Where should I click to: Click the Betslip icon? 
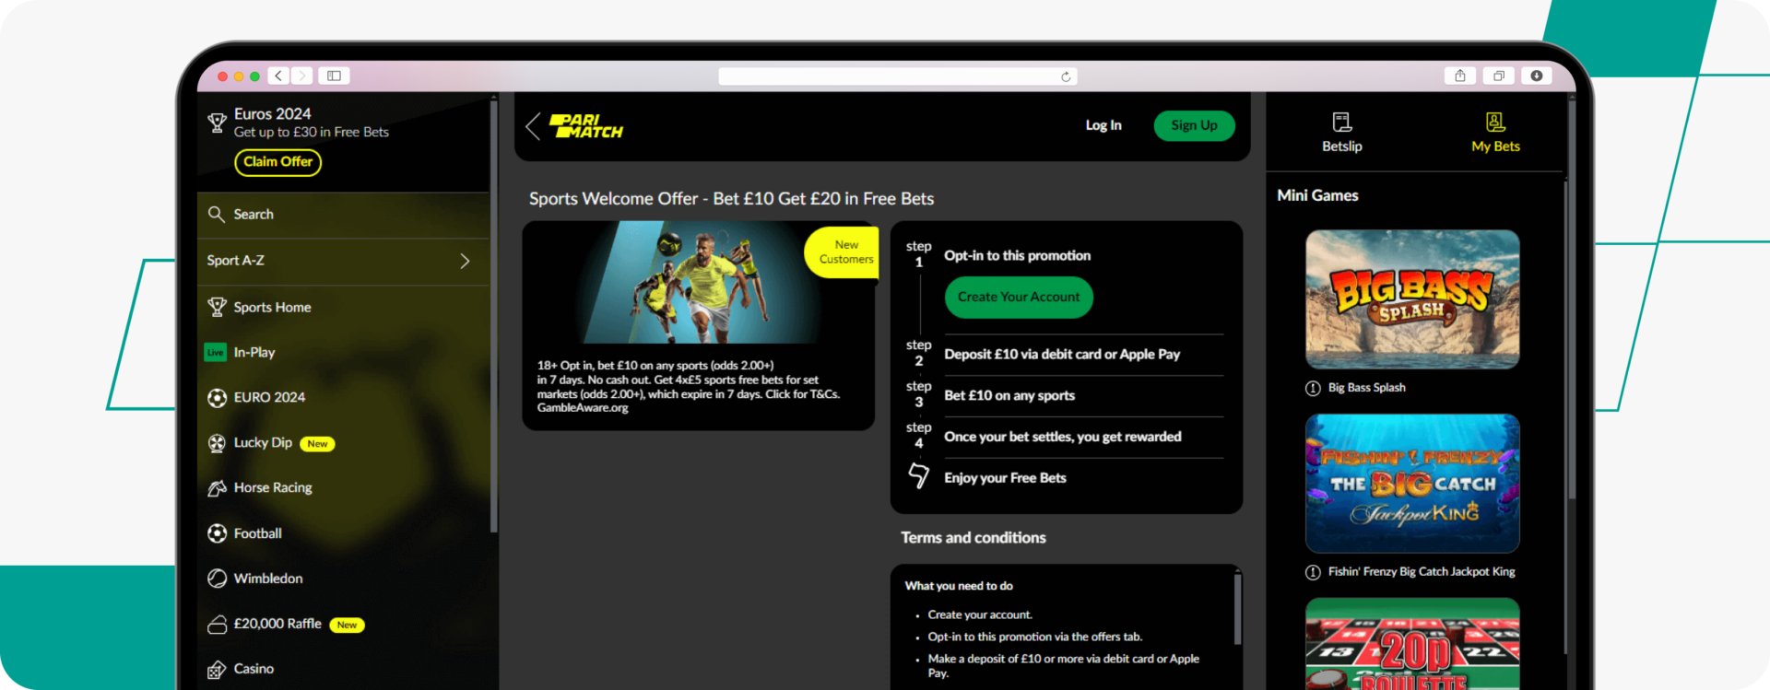point(1342,122)
